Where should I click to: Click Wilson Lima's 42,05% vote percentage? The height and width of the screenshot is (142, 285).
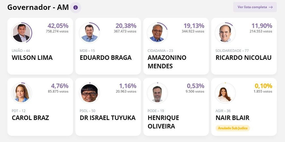click(58, 26)
